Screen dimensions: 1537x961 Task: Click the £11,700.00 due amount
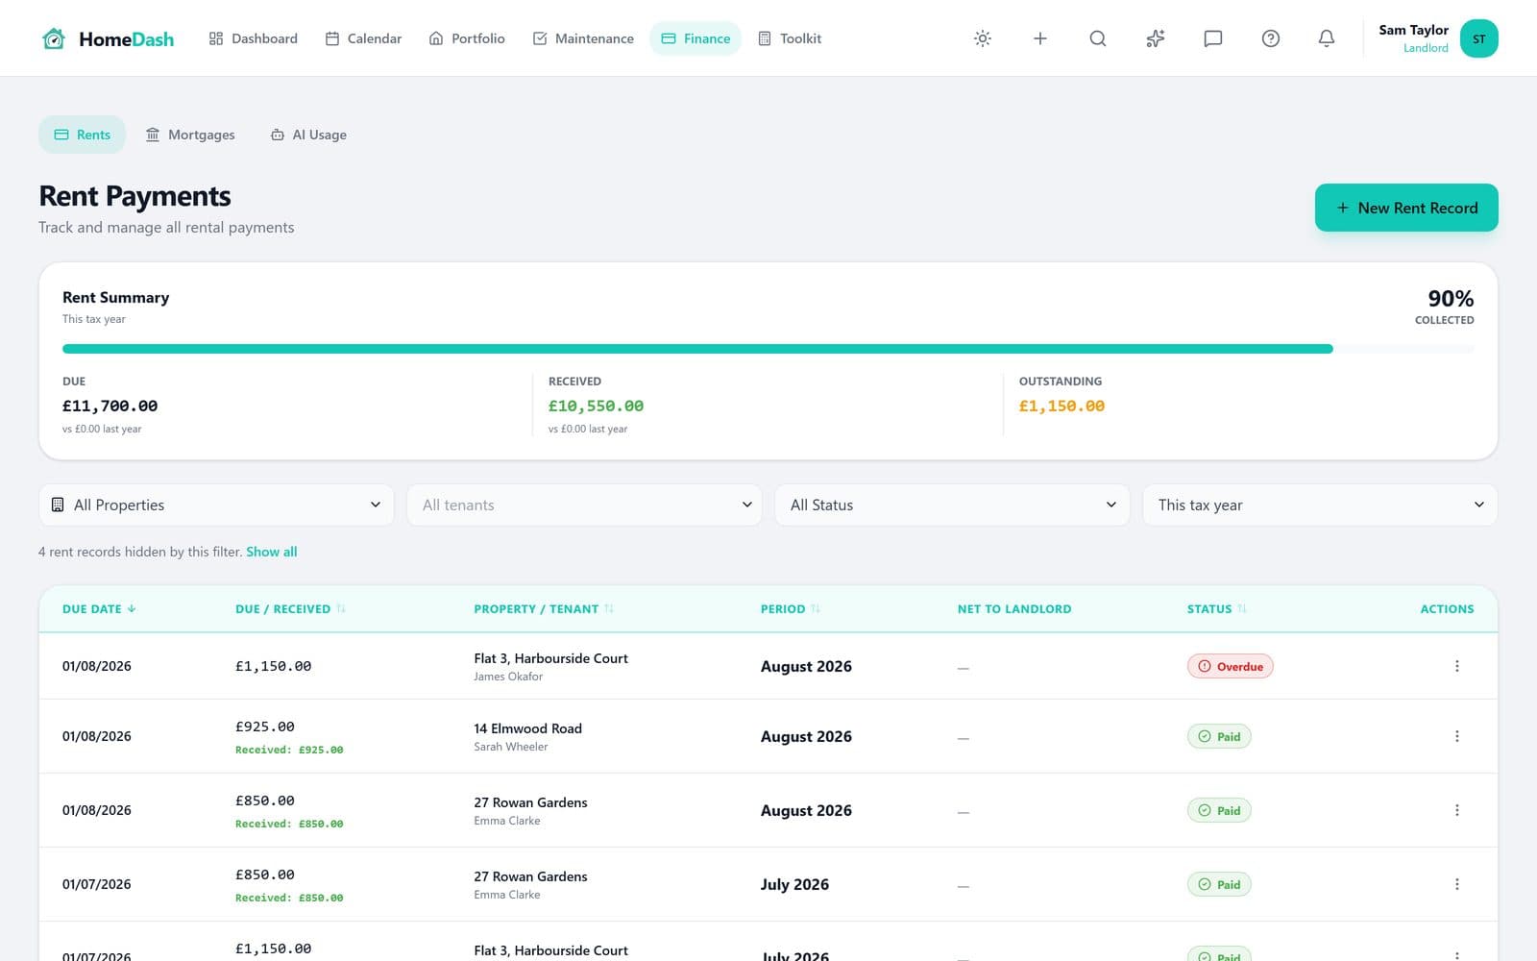110,406
